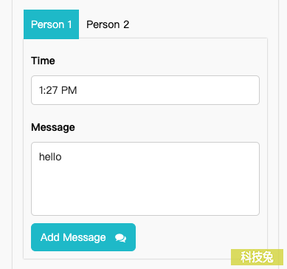The height and width of the screenshot is (269, 287).
Task: Click the 1:27 PM text in Time field
Action: click(58, 90)
